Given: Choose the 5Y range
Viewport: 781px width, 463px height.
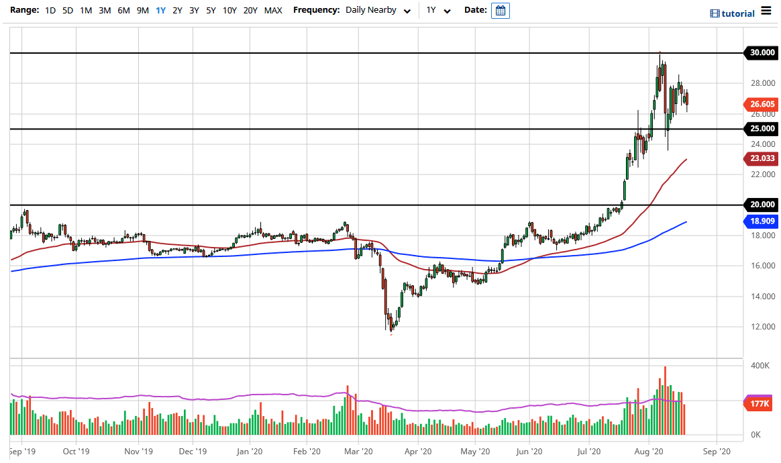Looking at the screenshot, I should (211, 11).
